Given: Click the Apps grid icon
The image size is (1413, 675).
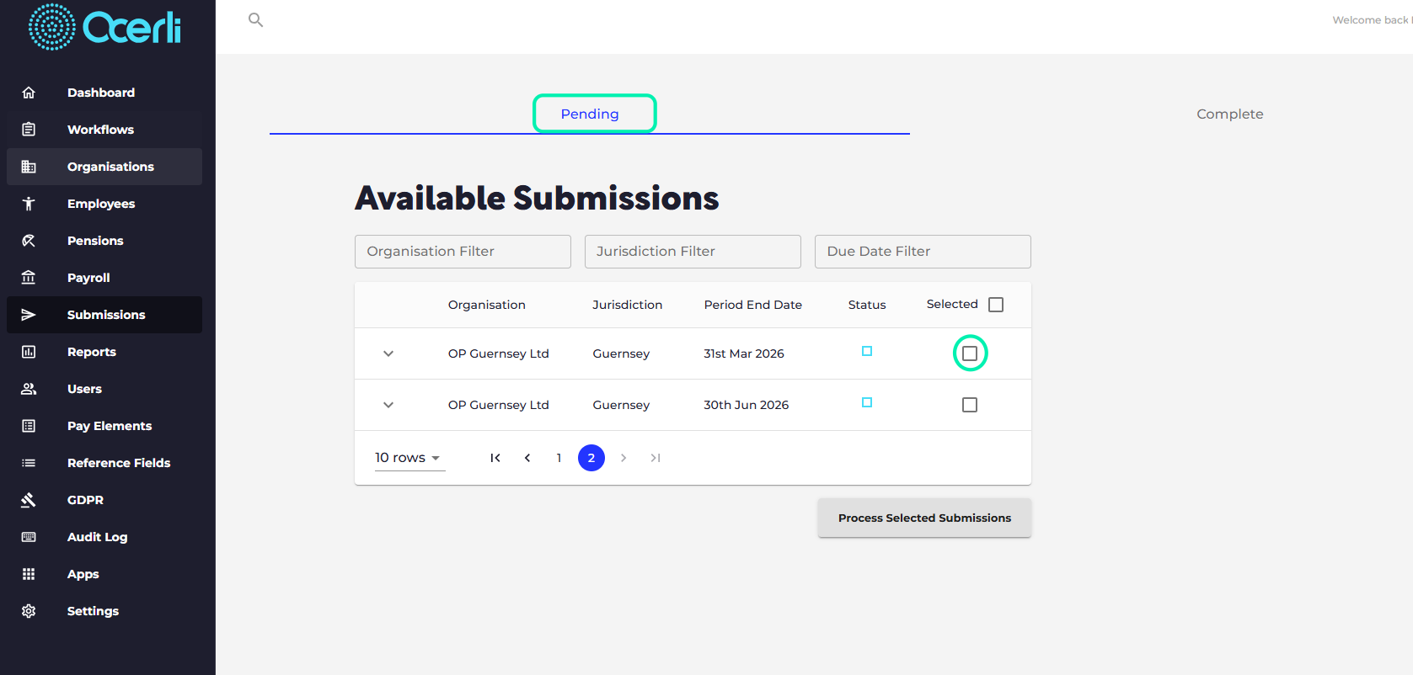Looking at the screenshot, I should (29, 574).
